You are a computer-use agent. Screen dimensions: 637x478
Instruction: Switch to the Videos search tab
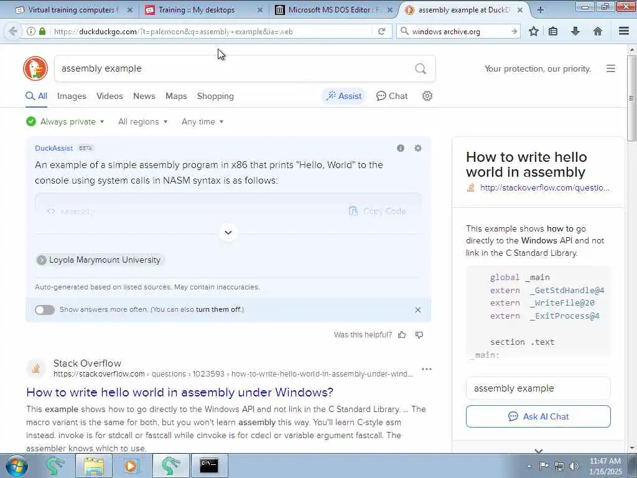coord(109,96)
